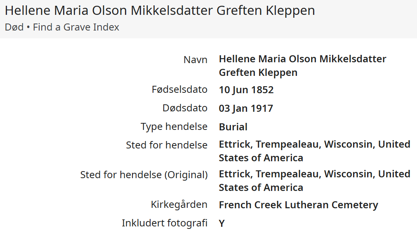This screenshot has width=417, height=233.
Task: Select the Y value for Inkludert fotografi
Action: pos(222,224)
